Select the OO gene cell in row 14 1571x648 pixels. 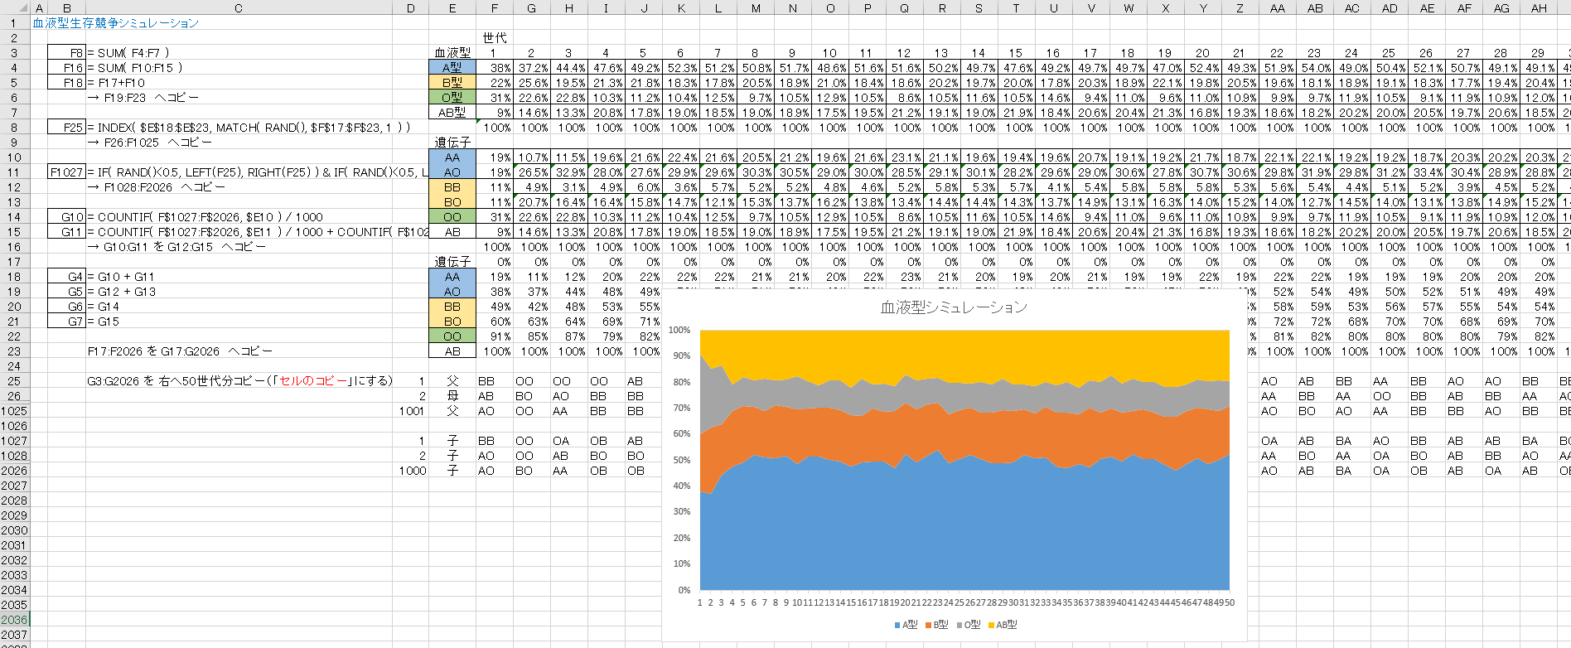(x=452, y=217)
